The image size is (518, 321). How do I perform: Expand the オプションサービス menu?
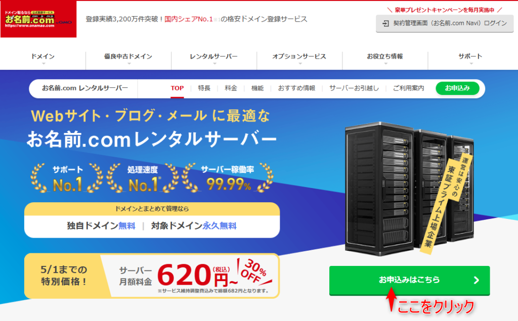click(299, 57)
